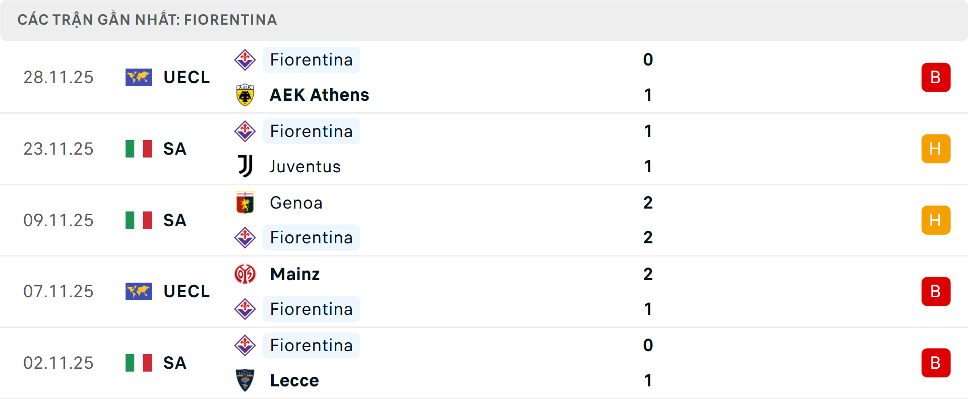Viewport: 968px width, 399px height.
Task: Select the Mainz club logo icon
Action: tap(246, 275)
